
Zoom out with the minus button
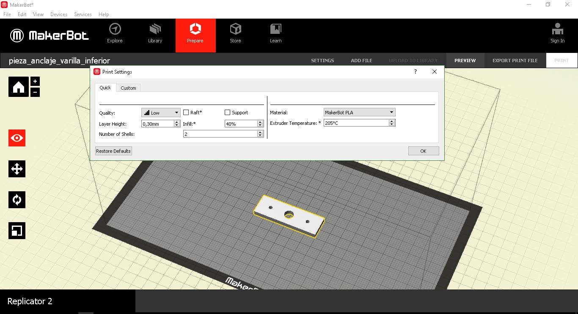(x=35, y=92)
